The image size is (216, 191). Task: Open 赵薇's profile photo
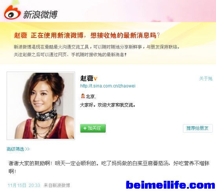click(41, 106)
